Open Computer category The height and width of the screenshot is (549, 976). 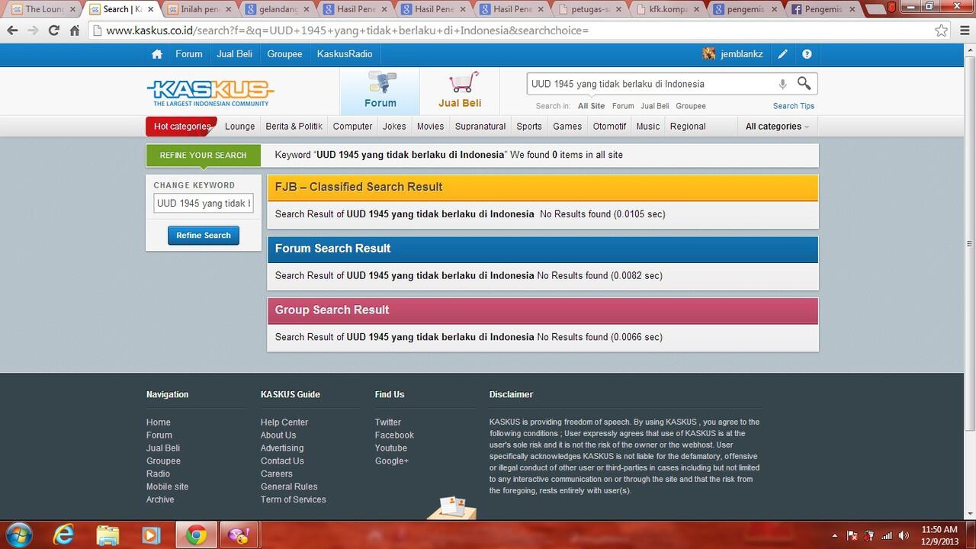pos(352,127)
